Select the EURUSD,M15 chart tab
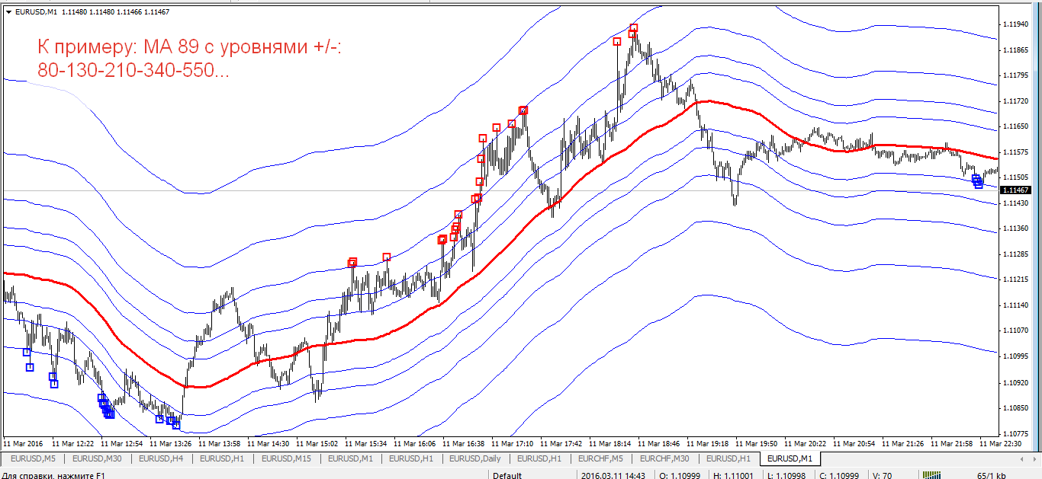This screenshot has width=1042, height=479. pyautogui.click(x=286, y=458)
